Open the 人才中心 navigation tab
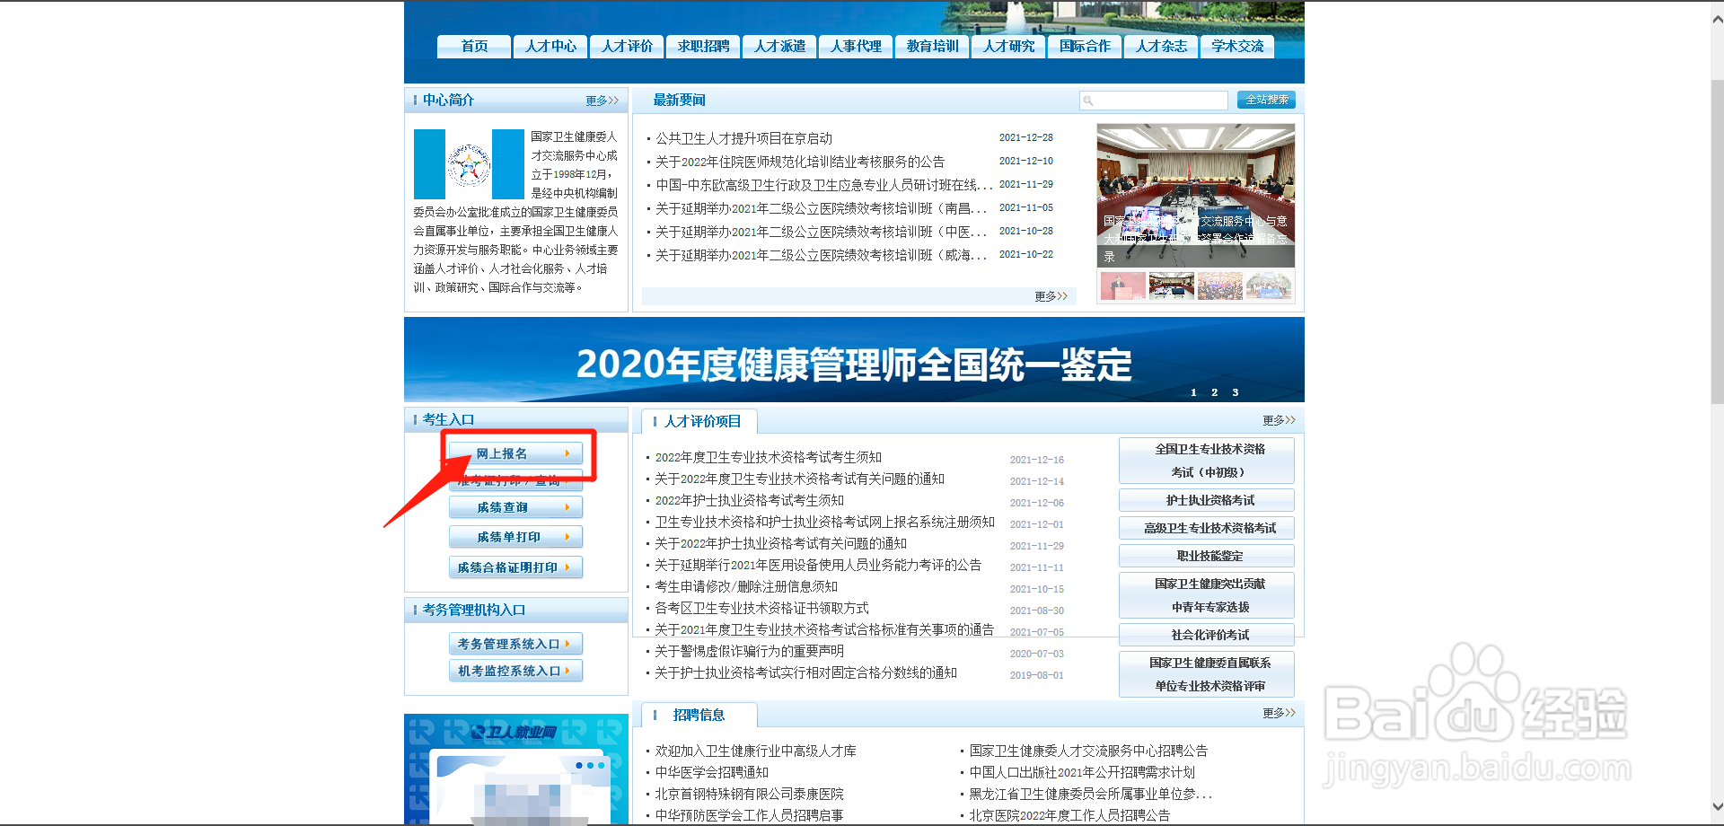 click(550, 46)
